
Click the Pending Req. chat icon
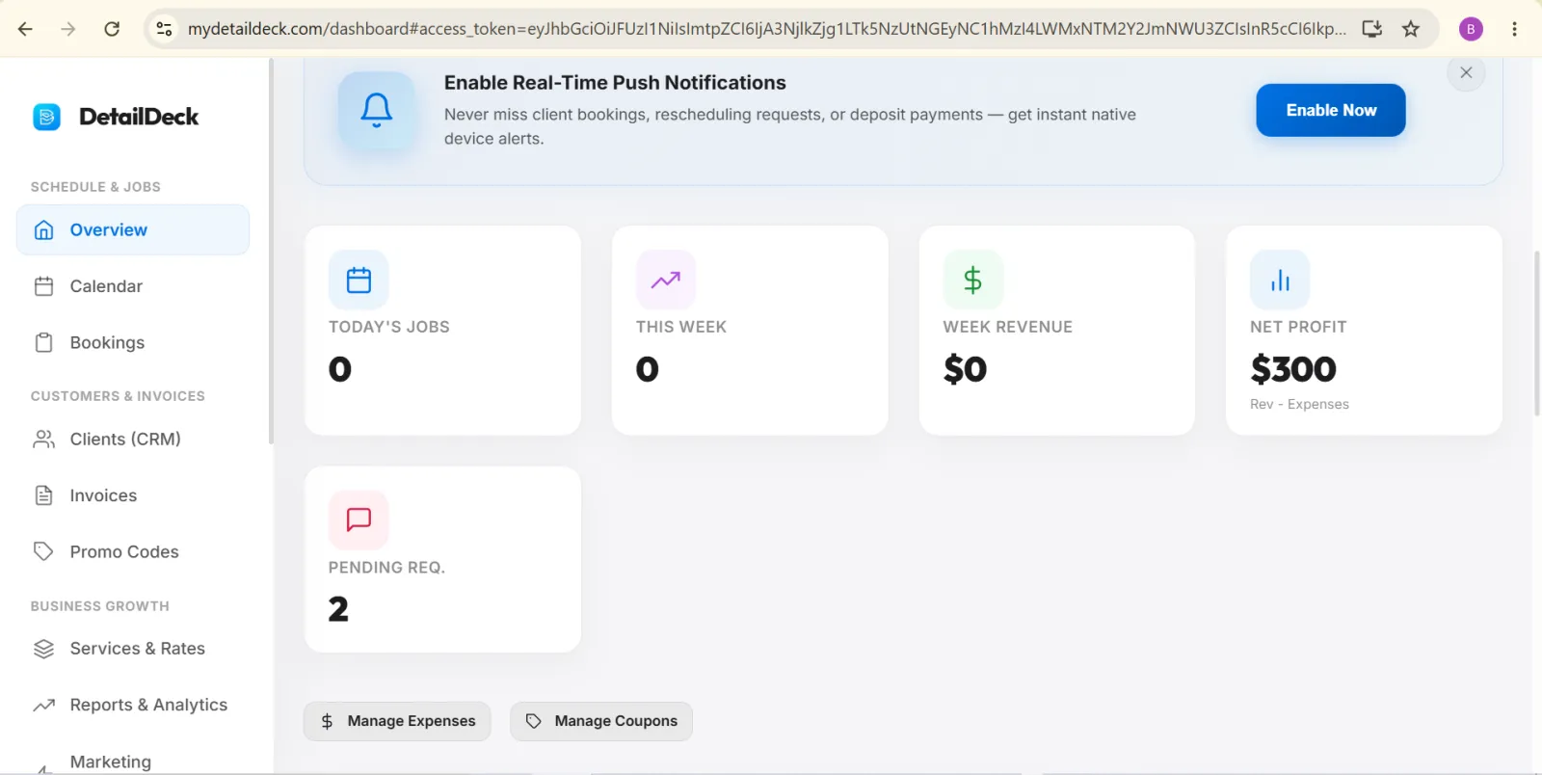[359, 520]
